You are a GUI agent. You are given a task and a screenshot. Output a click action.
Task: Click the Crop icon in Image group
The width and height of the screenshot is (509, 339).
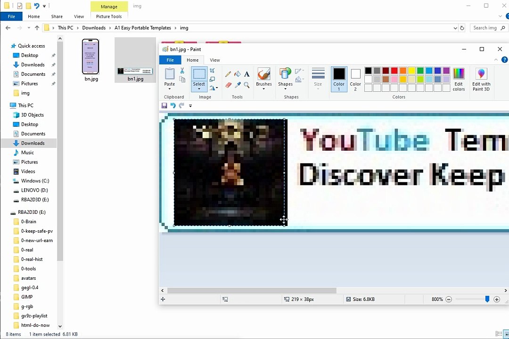click(x=212, y=71)
